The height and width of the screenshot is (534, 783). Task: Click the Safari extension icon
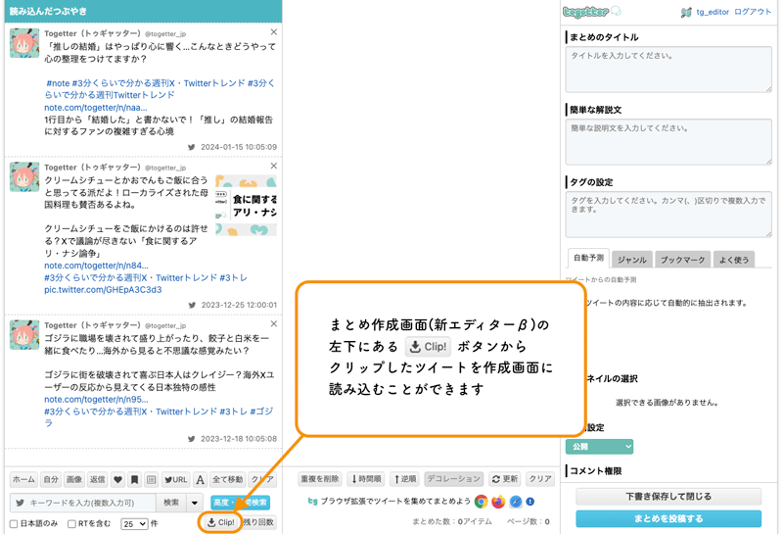(515, 502)
